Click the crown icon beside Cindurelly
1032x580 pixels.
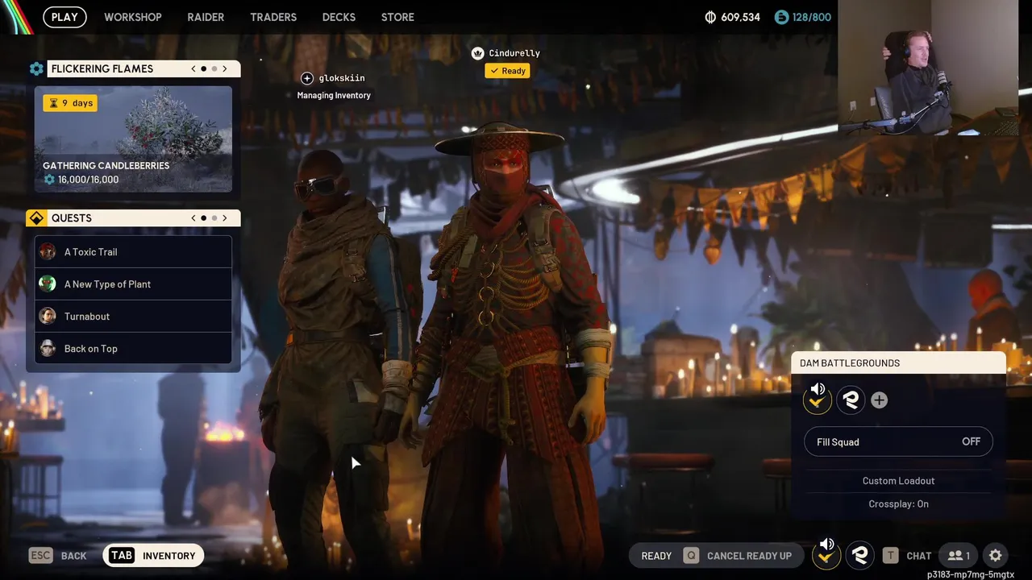pos(477,53)
